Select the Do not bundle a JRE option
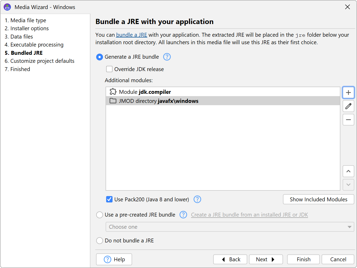357x268 pixels. point(100,241)
